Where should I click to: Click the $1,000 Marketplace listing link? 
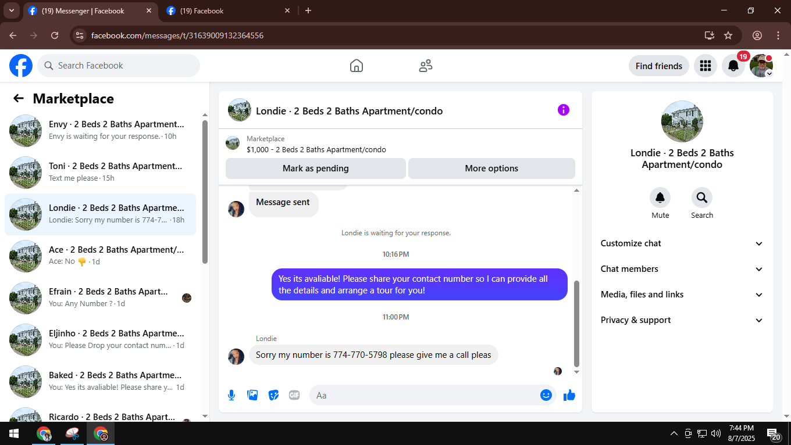point(316,149)
